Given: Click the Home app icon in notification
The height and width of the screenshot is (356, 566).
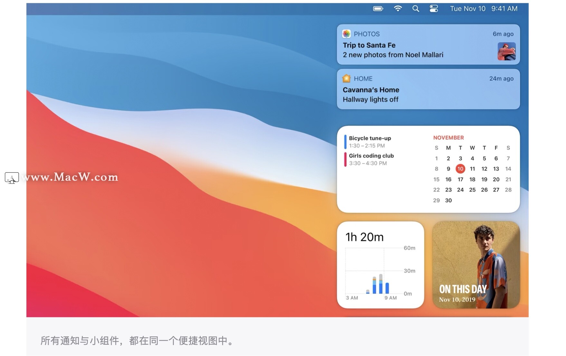Looking at the screenshot, I should 346,79.
